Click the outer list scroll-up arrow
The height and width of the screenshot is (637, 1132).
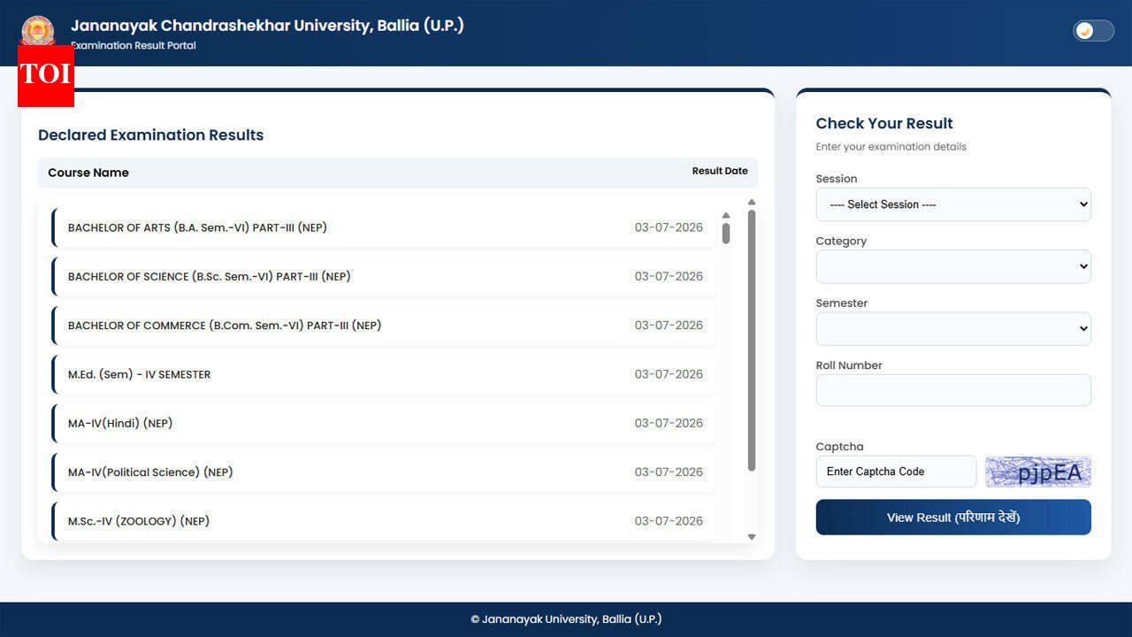coord(752,203)
